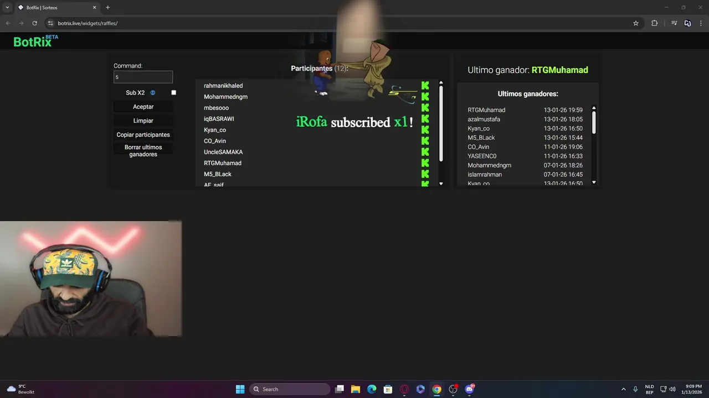This screenshot has width=709, height=398.
Task: Click azalmustafa in the winners list
Action: click(484, 119)
